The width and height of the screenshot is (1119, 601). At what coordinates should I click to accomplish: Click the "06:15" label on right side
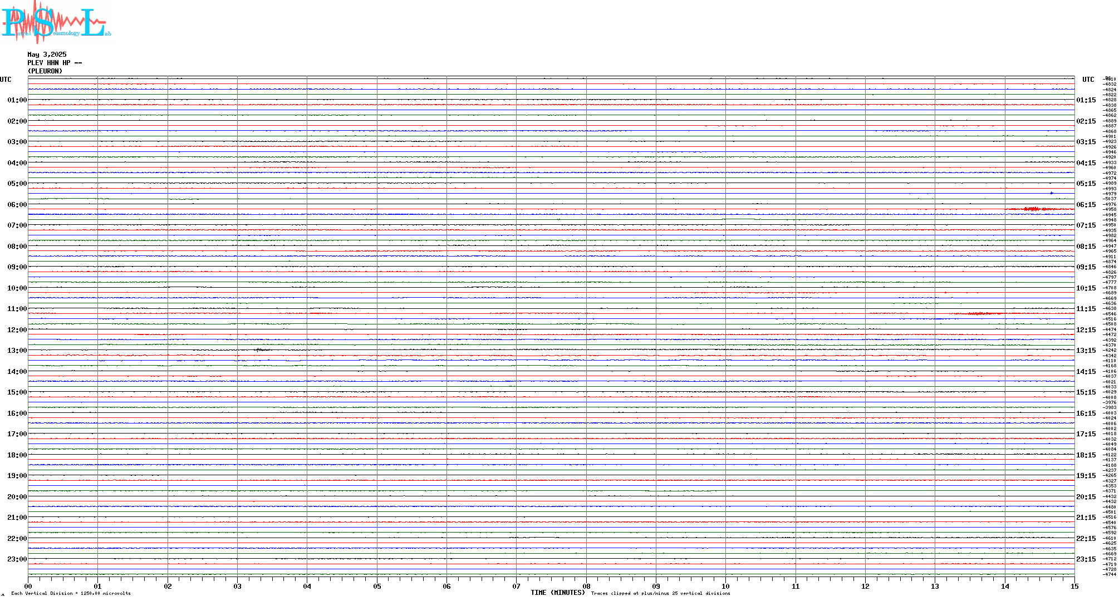point(1086,205)
